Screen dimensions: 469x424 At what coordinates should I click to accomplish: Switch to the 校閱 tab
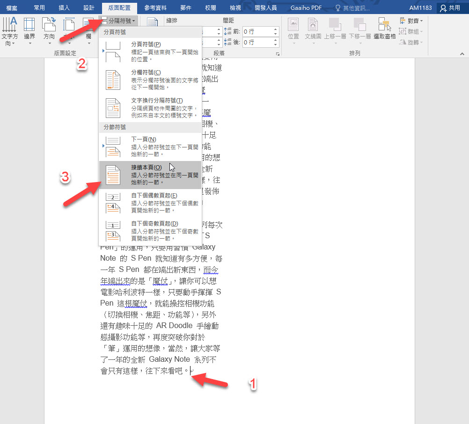pos(211,8)
